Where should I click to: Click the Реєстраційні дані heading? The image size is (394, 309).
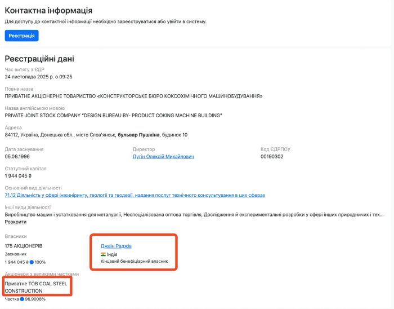coord(39,59)
